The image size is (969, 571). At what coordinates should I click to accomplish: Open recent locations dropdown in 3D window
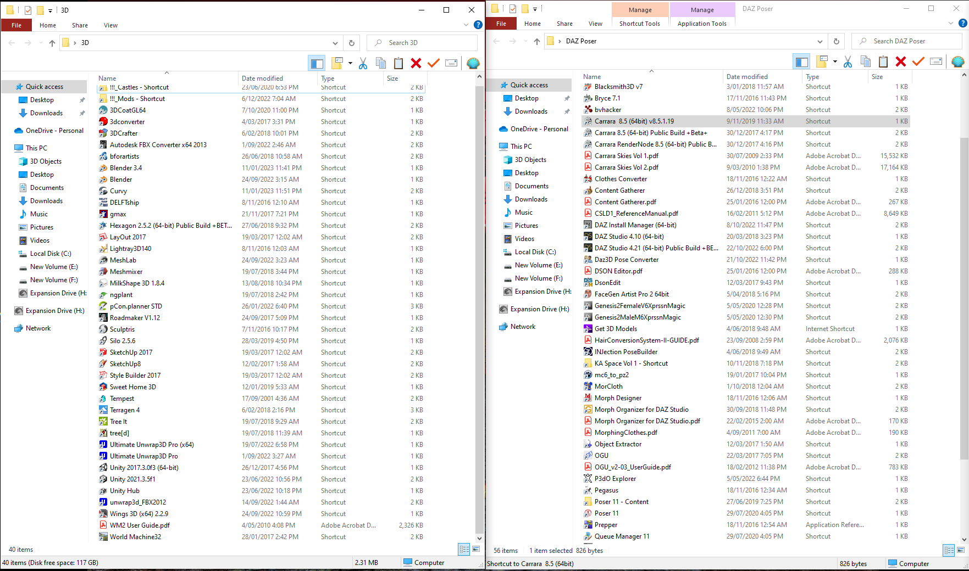(41, 43)
